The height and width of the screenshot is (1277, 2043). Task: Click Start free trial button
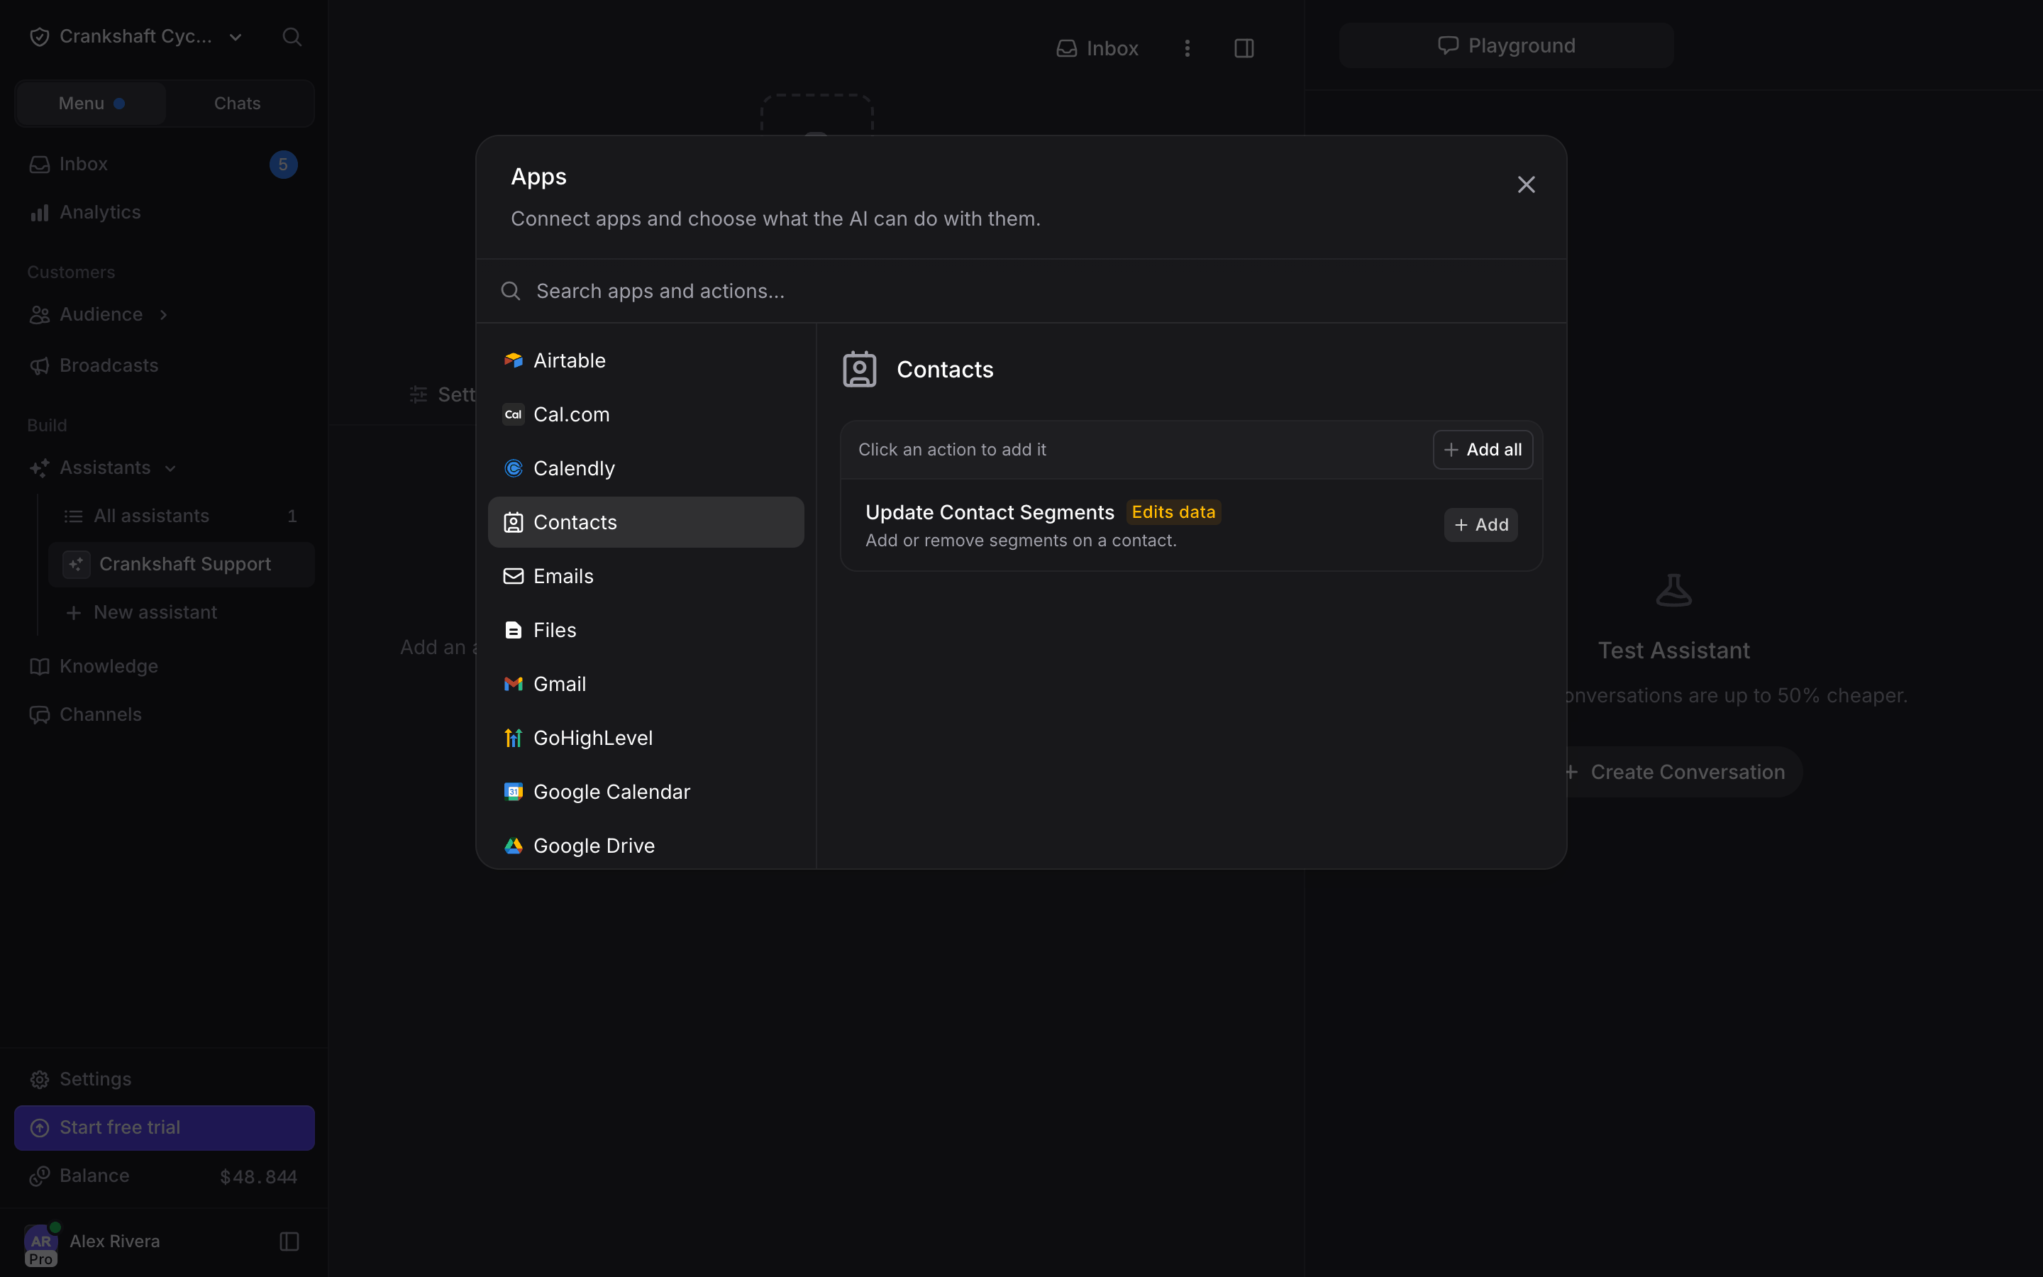click(165, 1128)
